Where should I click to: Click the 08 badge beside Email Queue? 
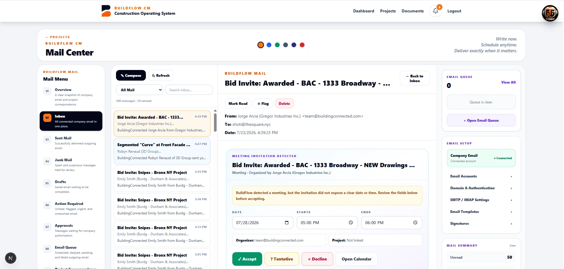[47, 249]
